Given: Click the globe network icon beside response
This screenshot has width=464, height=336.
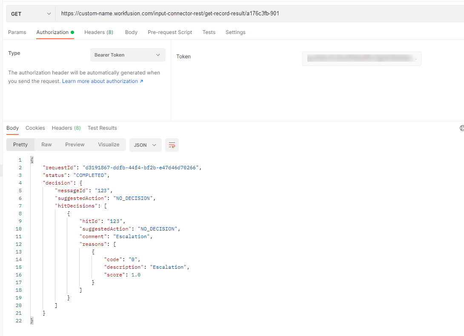Looking at the screenshot, I should [x=461, y=128].
